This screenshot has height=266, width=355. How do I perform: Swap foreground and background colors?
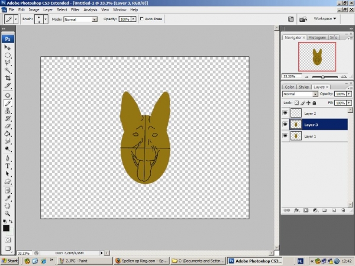11,221
